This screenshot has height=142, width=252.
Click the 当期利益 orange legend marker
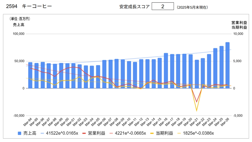click(152, 133)
